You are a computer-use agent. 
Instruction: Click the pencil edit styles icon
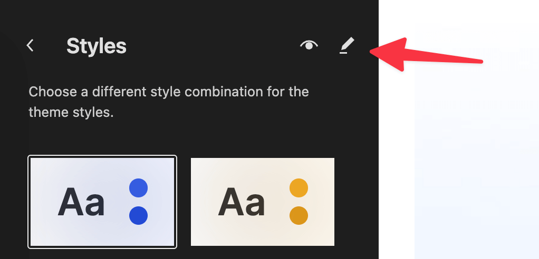346,46
